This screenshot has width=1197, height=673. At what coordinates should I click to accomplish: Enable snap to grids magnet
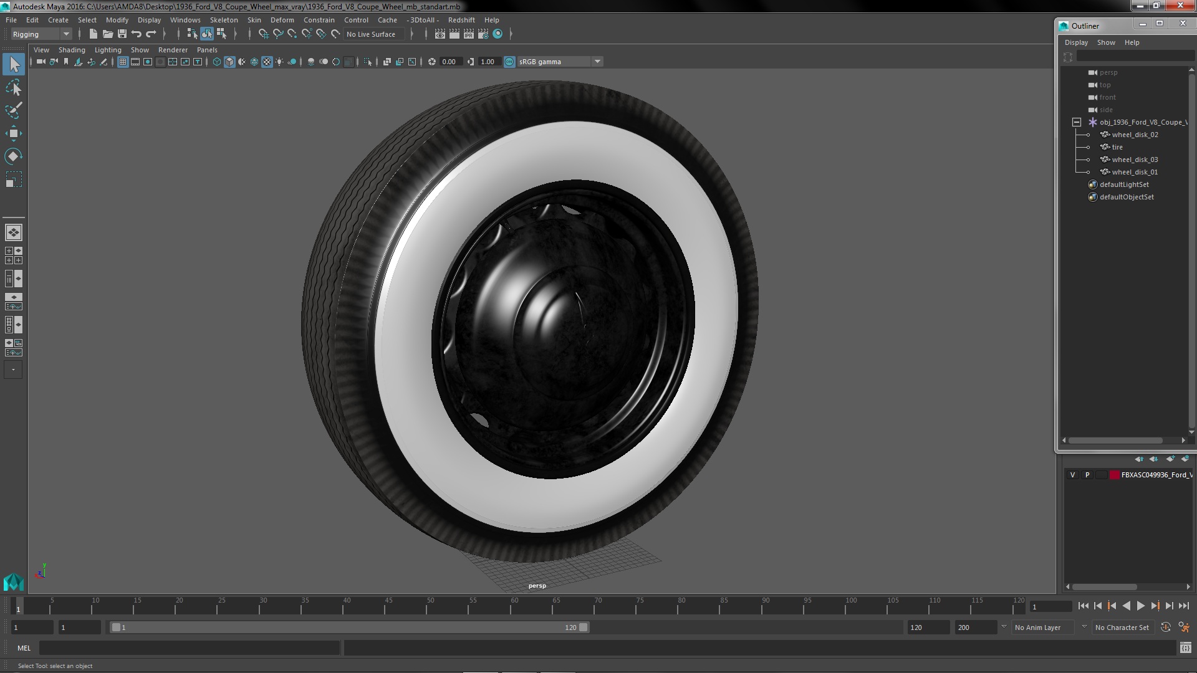(x=264, y=34)
